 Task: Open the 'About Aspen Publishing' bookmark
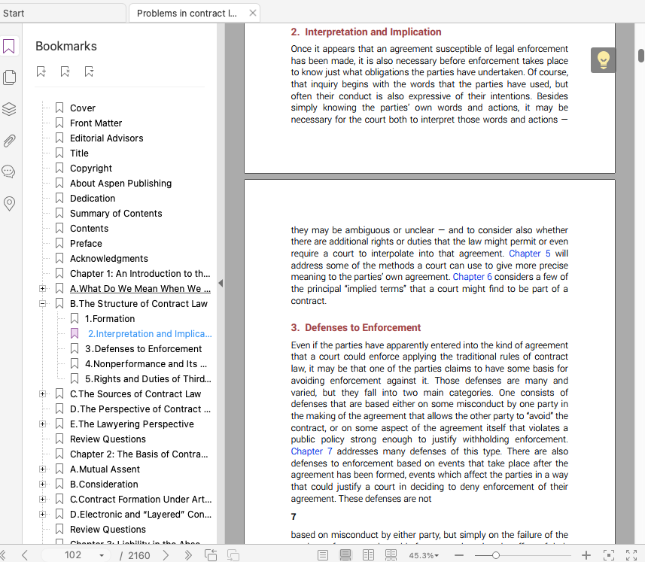120,184
